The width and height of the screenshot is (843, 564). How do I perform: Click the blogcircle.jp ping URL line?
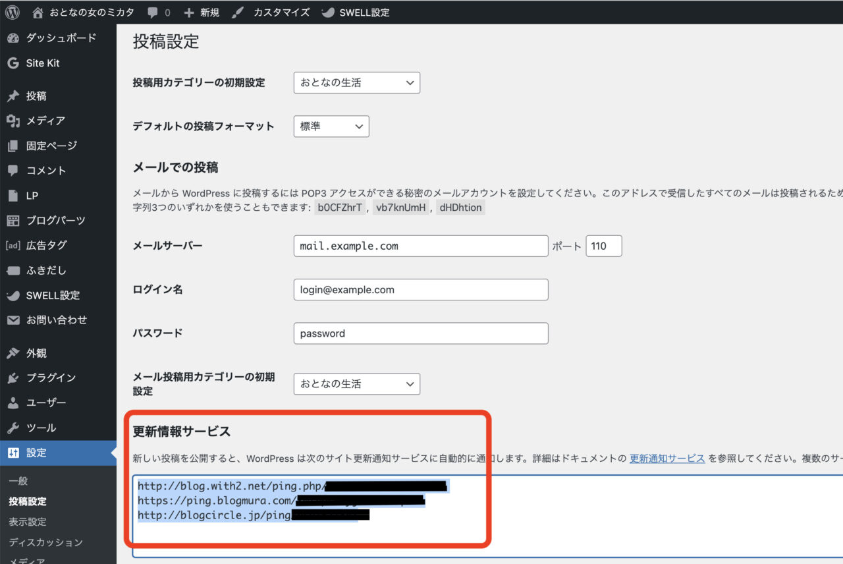(254, 515)
